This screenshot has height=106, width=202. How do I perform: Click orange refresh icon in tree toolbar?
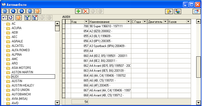19,18
